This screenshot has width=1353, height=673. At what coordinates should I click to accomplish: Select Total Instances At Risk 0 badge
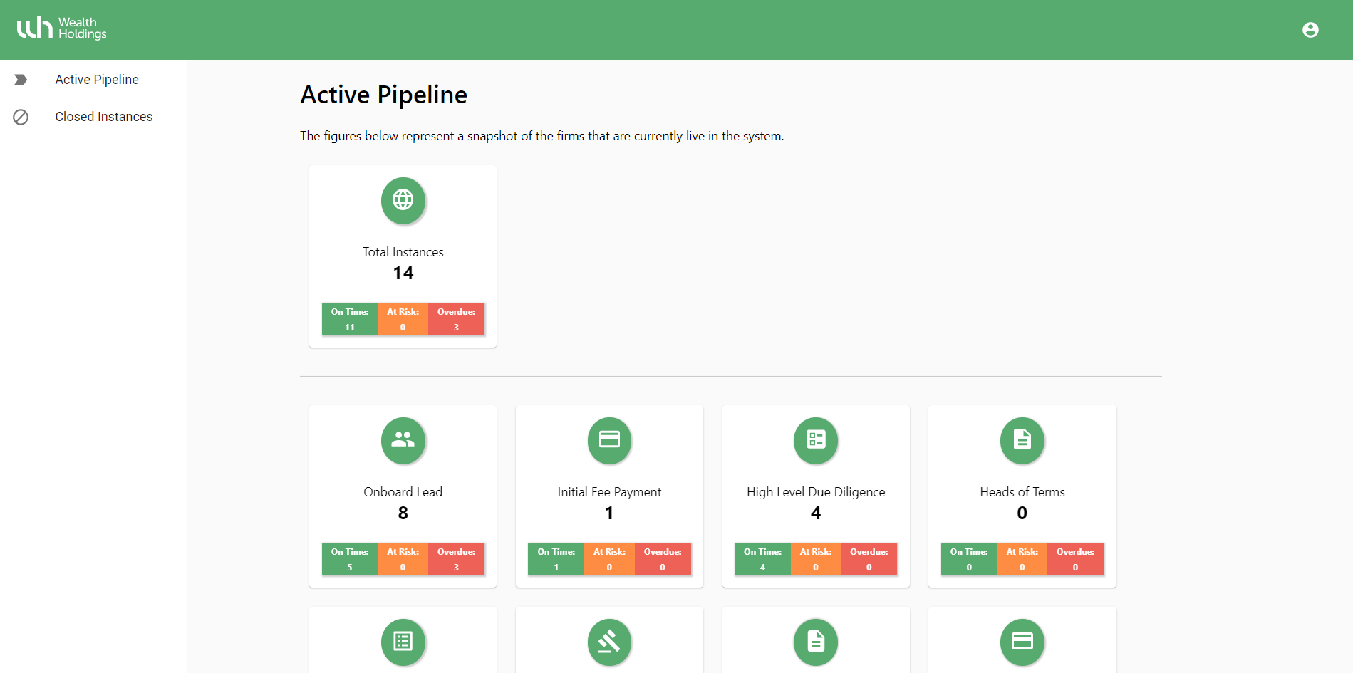pyautogui.click(x=403, y=319)
